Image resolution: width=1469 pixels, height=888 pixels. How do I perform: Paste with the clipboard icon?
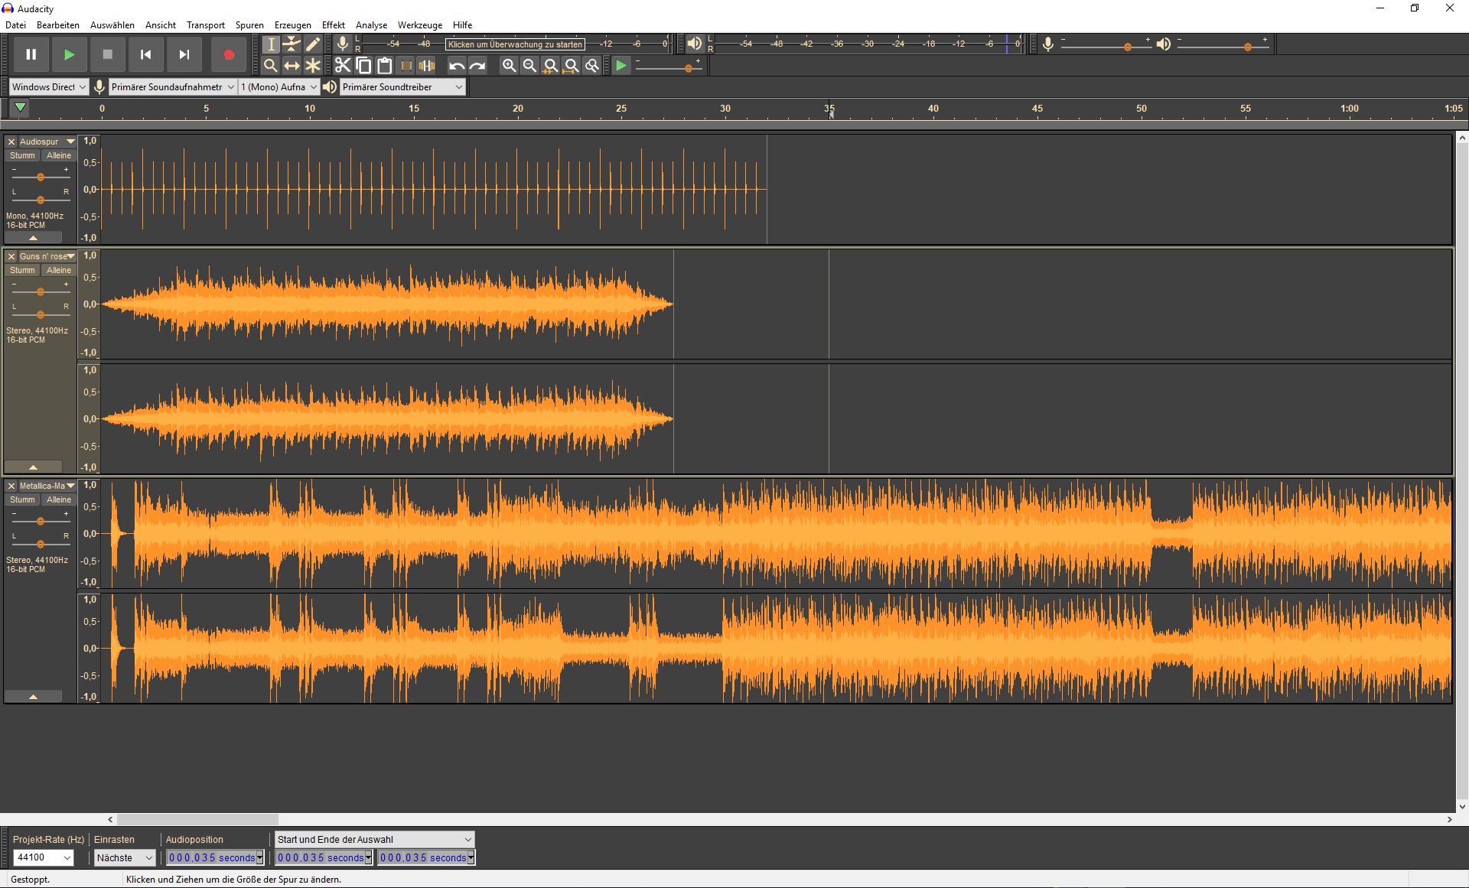(x=385, y=66)
